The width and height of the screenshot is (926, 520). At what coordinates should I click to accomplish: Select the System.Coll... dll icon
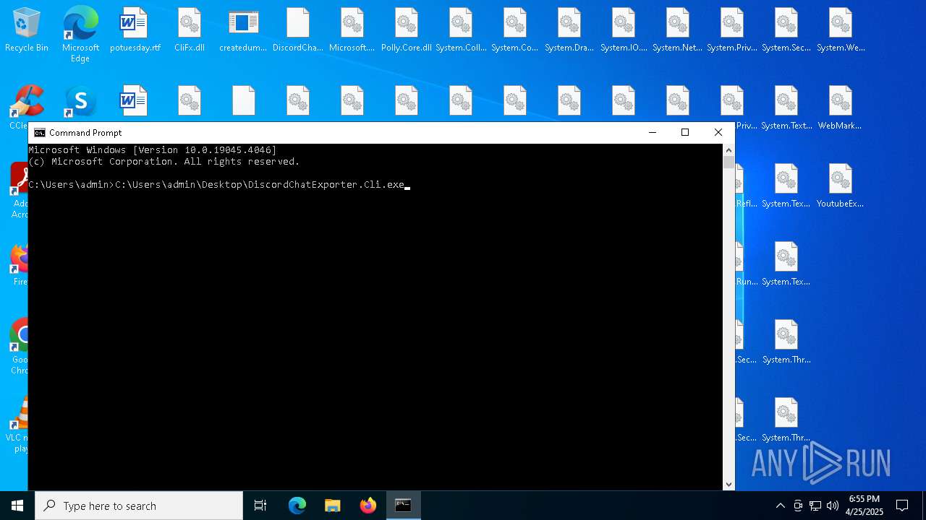coord(461,30)
